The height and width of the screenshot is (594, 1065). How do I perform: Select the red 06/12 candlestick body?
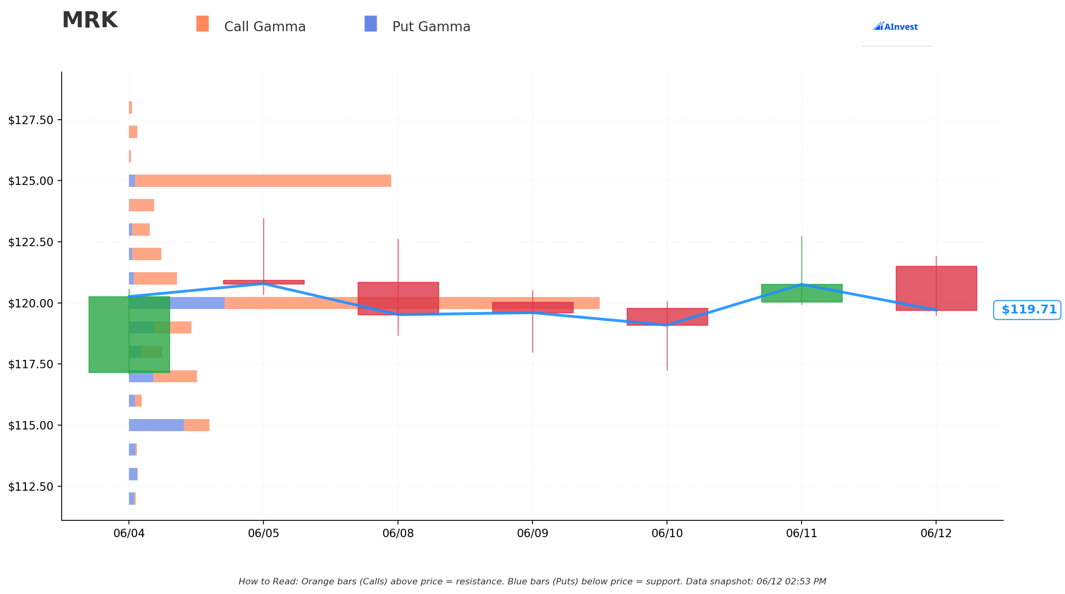coord(936,288)
